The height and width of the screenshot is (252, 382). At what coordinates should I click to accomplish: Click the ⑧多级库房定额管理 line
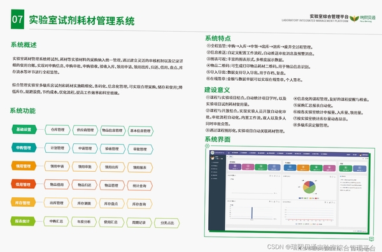(311, 125)
